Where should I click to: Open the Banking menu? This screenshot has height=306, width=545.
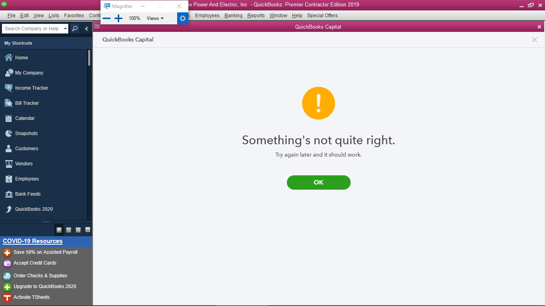(233, 16)
